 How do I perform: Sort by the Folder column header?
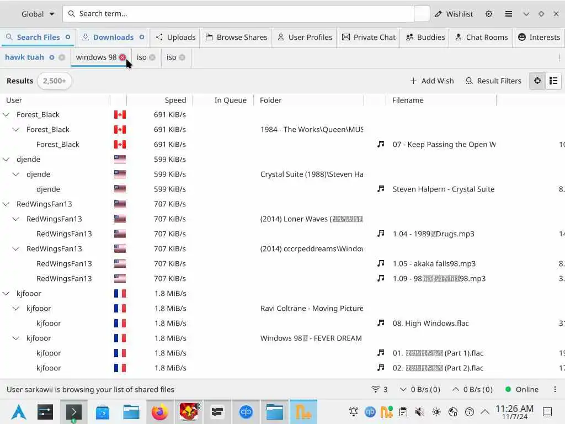tap(309, 100)
